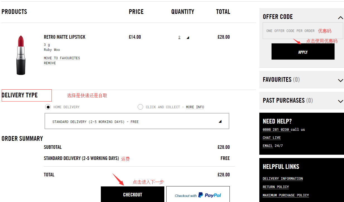Remove the lipstick from the cart
This screenshot has height=202, width=344.
pos(50,63)
